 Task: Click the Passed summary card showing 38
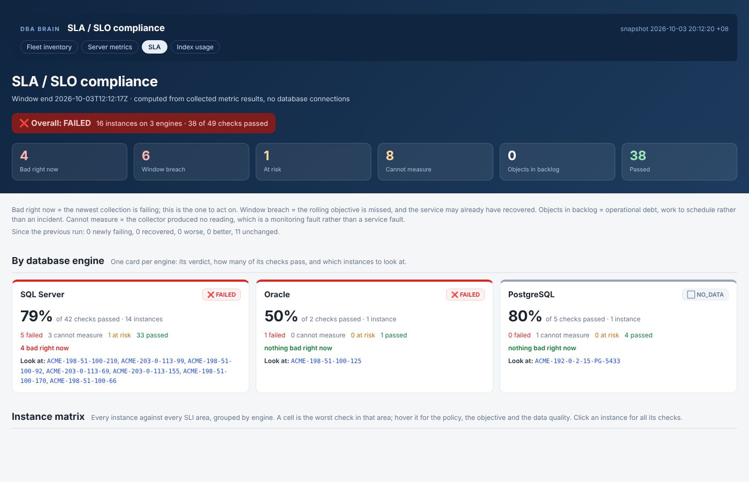[x=679, y=162]
